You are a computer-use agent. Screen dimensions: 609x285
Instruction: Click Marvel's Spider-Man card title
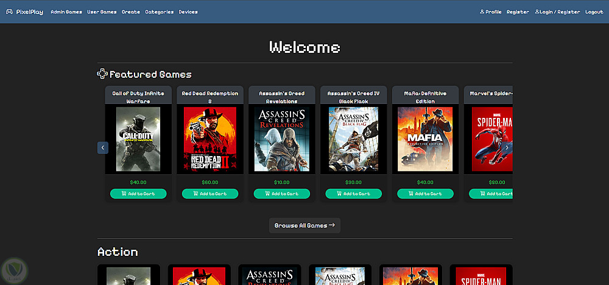[x=491, y=94]
